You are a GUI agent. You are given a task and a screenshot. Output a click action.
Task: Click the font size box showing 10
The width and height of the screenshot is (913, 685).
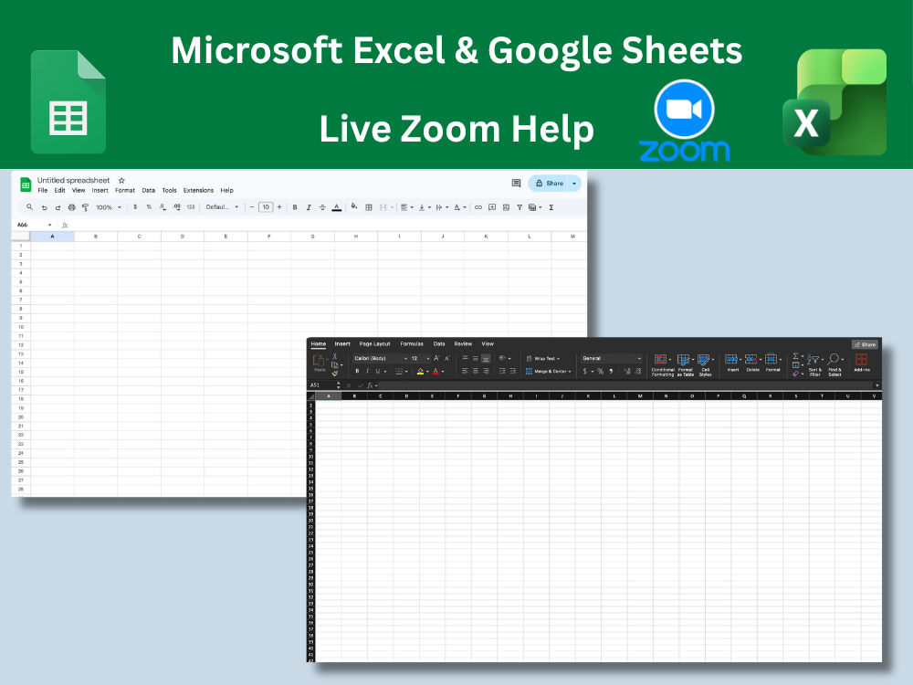pos(266,206)
